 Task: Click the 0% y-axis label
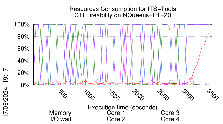pos(25,85)
